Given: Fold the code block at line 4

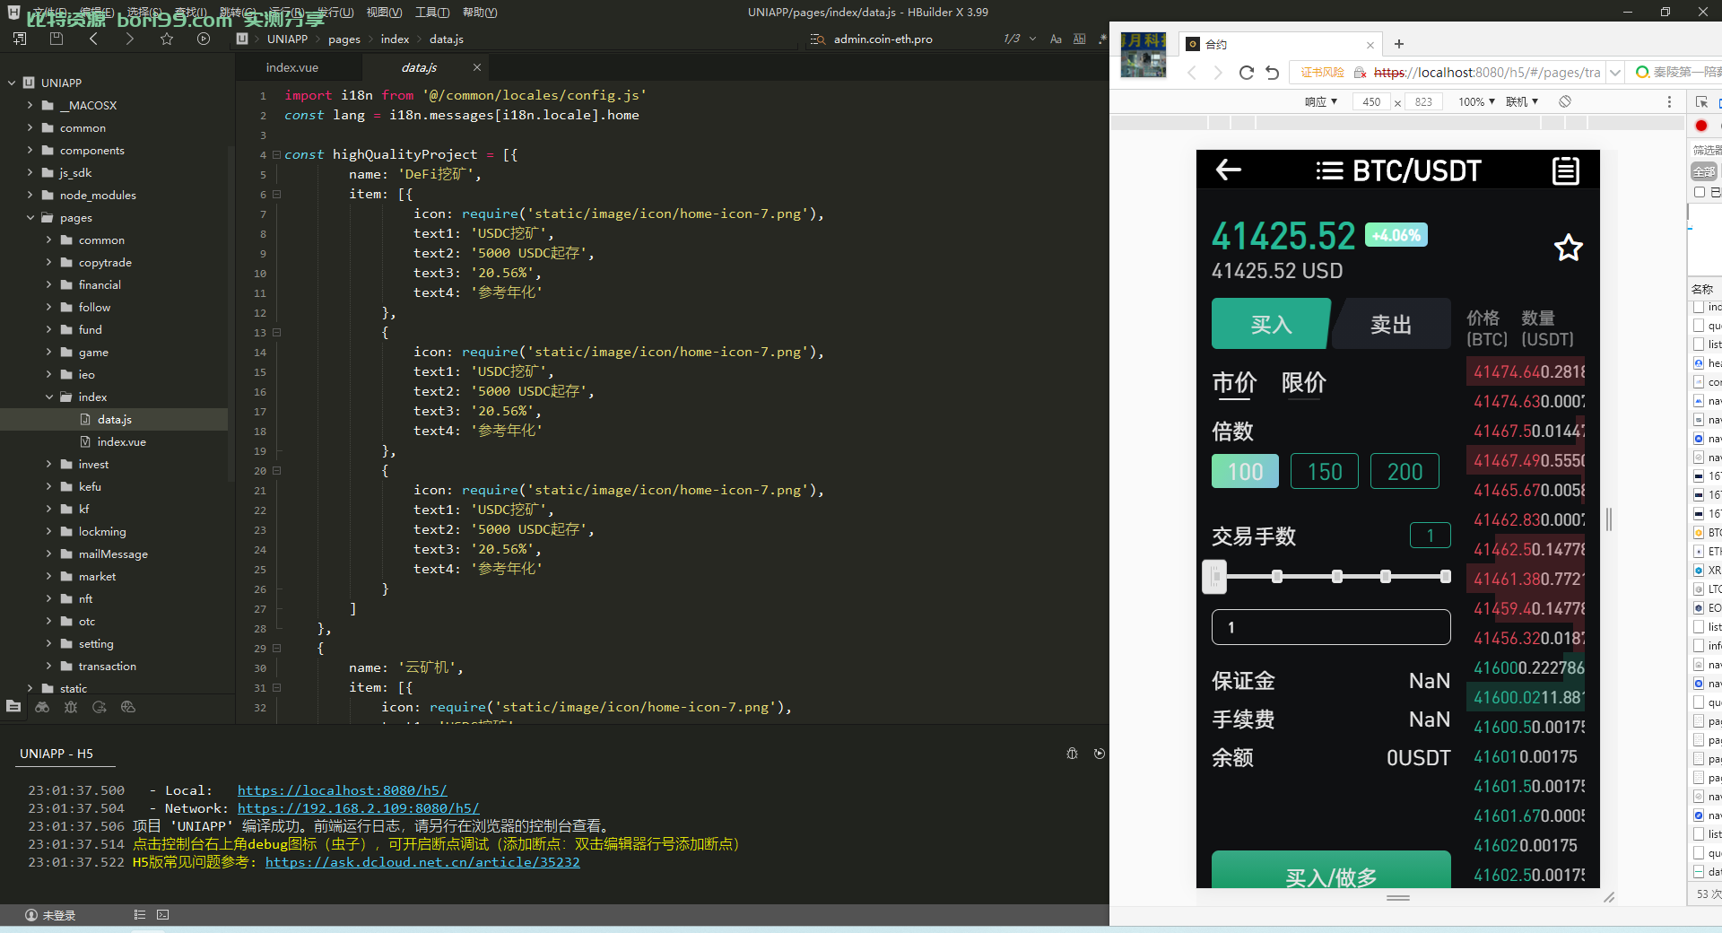Looking at the screenshot, I should [276, 154].
